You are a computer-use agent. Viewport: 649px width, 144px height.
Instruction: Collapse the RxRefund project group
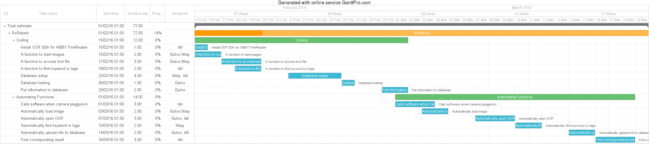pyautogui.click(x=9, y=33)
